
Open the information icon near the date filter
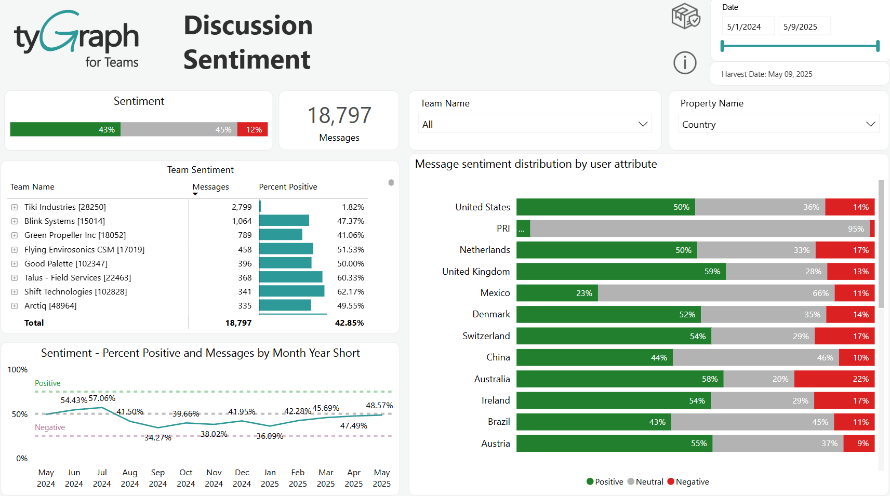(x=685, y=63)
